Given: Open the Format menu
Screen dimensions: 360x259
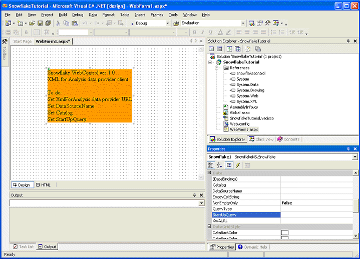Looking at the screenshot, I should pos(108,15).
